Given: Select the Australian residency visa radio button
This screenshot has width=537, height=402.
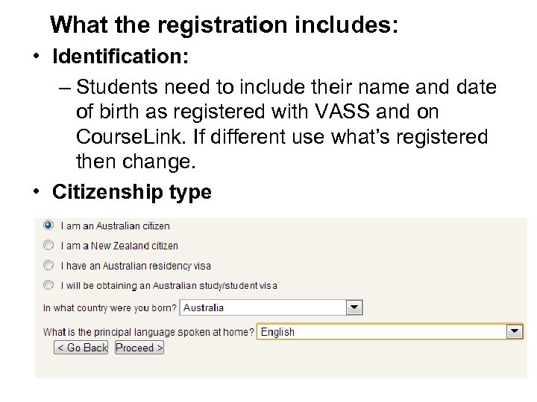Looking at the screenshot, I should click(48, 265).
